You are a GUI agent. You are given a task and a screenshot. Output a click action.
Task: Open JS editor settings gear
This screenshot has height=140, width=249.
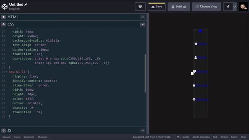tap(4, 131)
